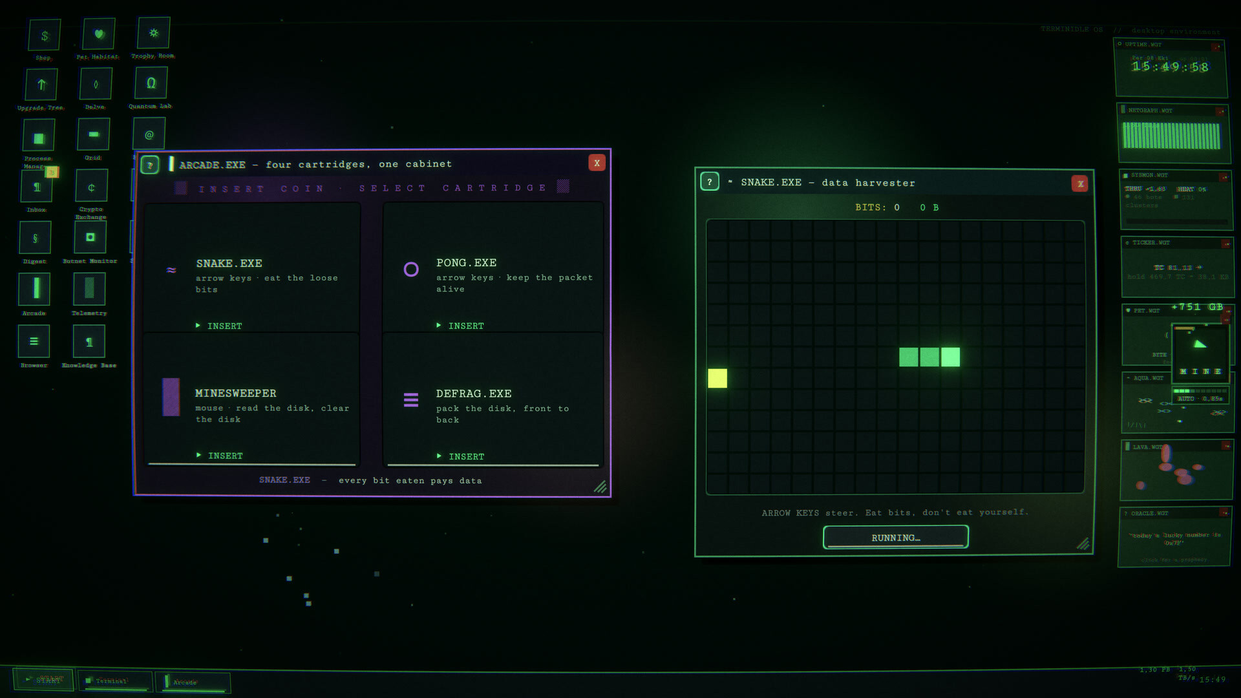This screenshot has height=698, width=1241.
Task: Click the TICKER.WGT TC price value
Action: tap(1178, 267)
